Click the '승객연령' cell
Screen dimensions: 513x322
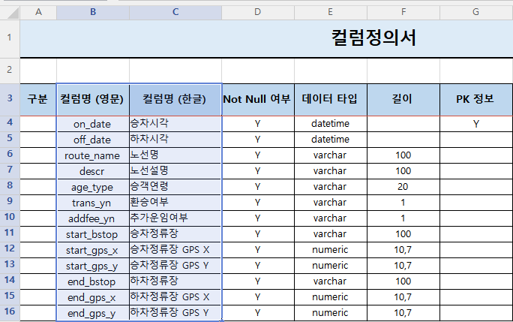pyautogui.click(x=175, y=187)
